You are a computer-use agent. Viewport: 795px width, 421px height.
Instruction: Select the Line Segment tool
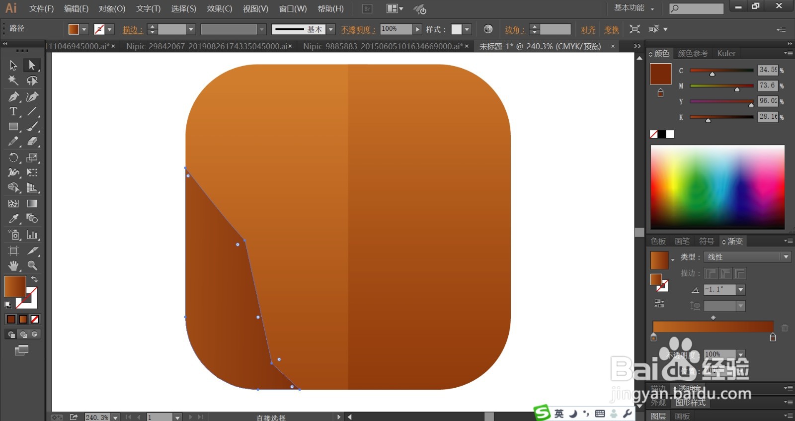point(32,111)
